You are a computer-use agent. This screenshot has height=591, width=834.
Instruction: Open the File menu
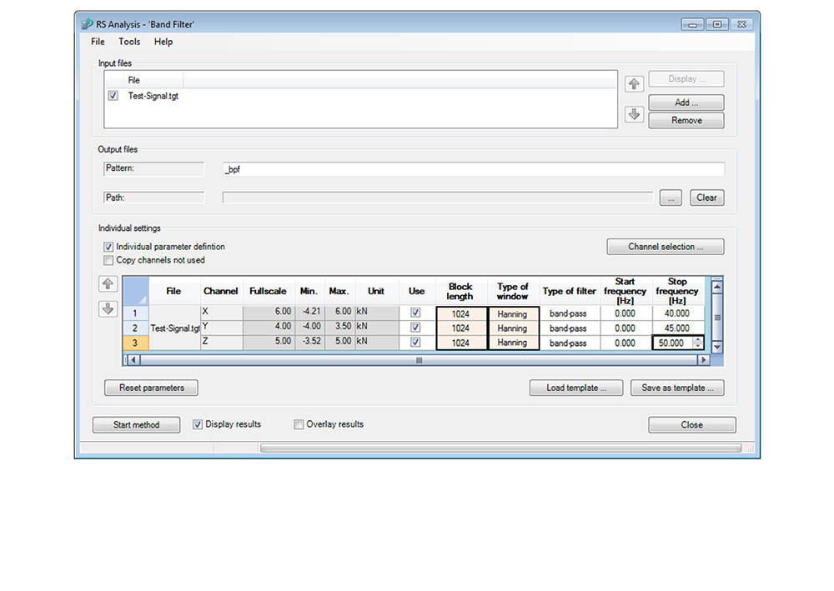(98, 42)
